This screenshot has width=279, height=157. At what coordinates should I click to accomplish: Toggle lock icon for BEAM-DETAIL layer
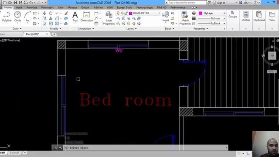pos(126,13)
